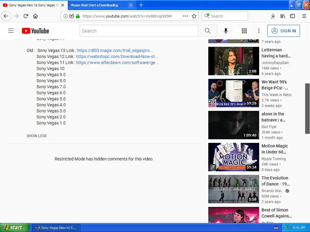Open Best of Simon Cowell thumbnail
The height and width of the screenshot is (232, 310).
click(x=233, y=215)
